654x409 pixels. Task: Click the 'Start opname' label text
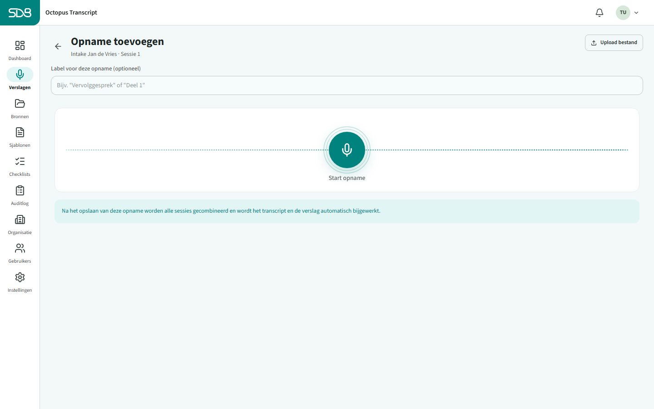pyautogui.click(x=347, y=178)
